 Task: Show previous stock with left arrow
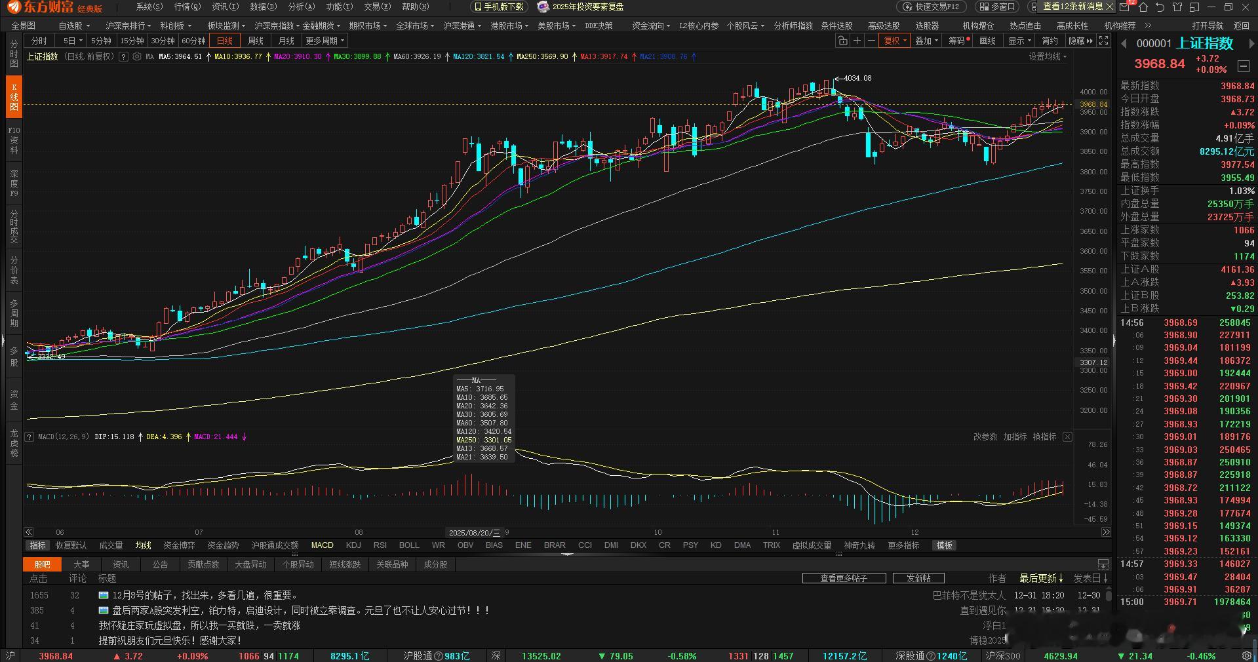click(1124, 44)
